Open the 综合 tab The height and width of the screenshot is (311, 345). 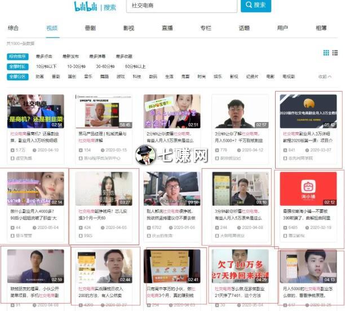[x=13, y=28]
